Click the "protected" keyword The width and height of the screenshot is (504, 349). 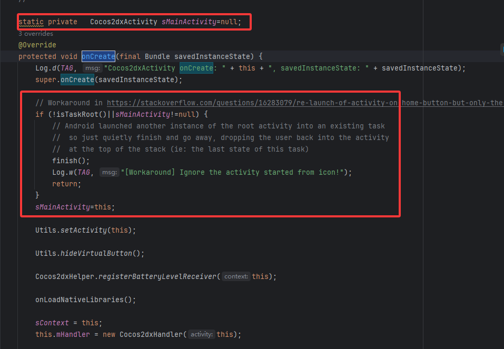click(x=37, y=56)
